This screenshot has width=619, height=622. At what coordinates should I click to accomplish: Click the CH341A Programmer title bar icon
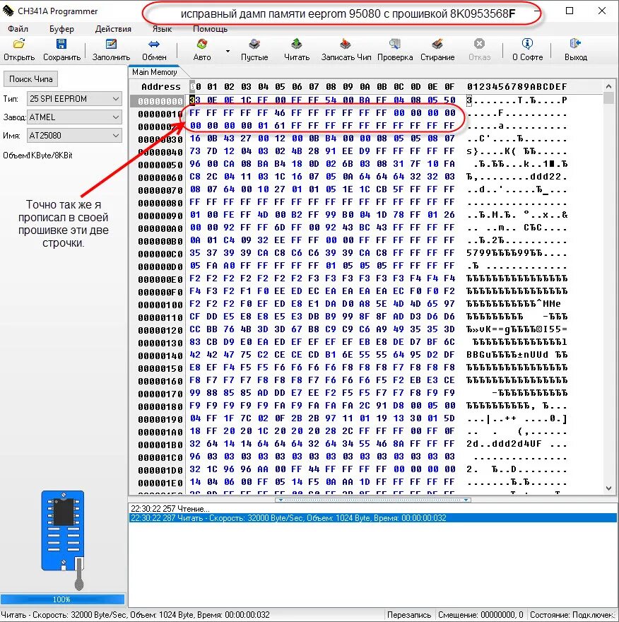point(8,11)
